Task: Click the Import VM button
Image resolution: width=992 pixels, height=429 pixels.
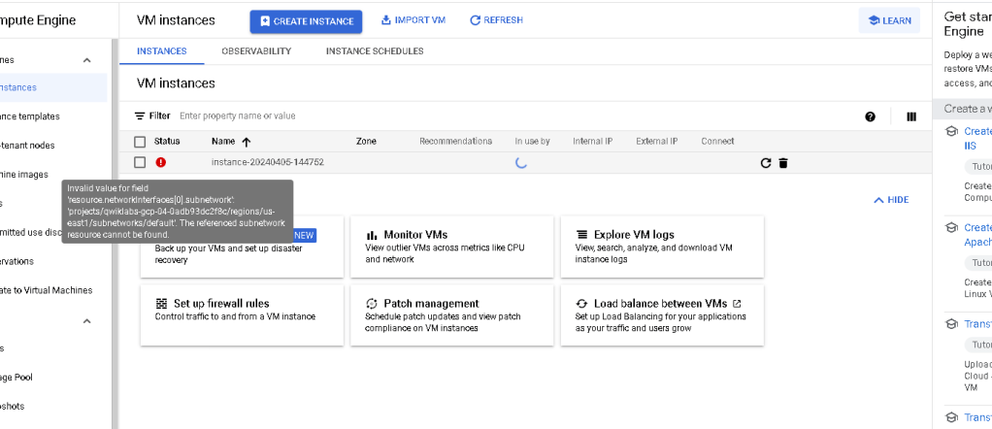Action: (413, 20)
